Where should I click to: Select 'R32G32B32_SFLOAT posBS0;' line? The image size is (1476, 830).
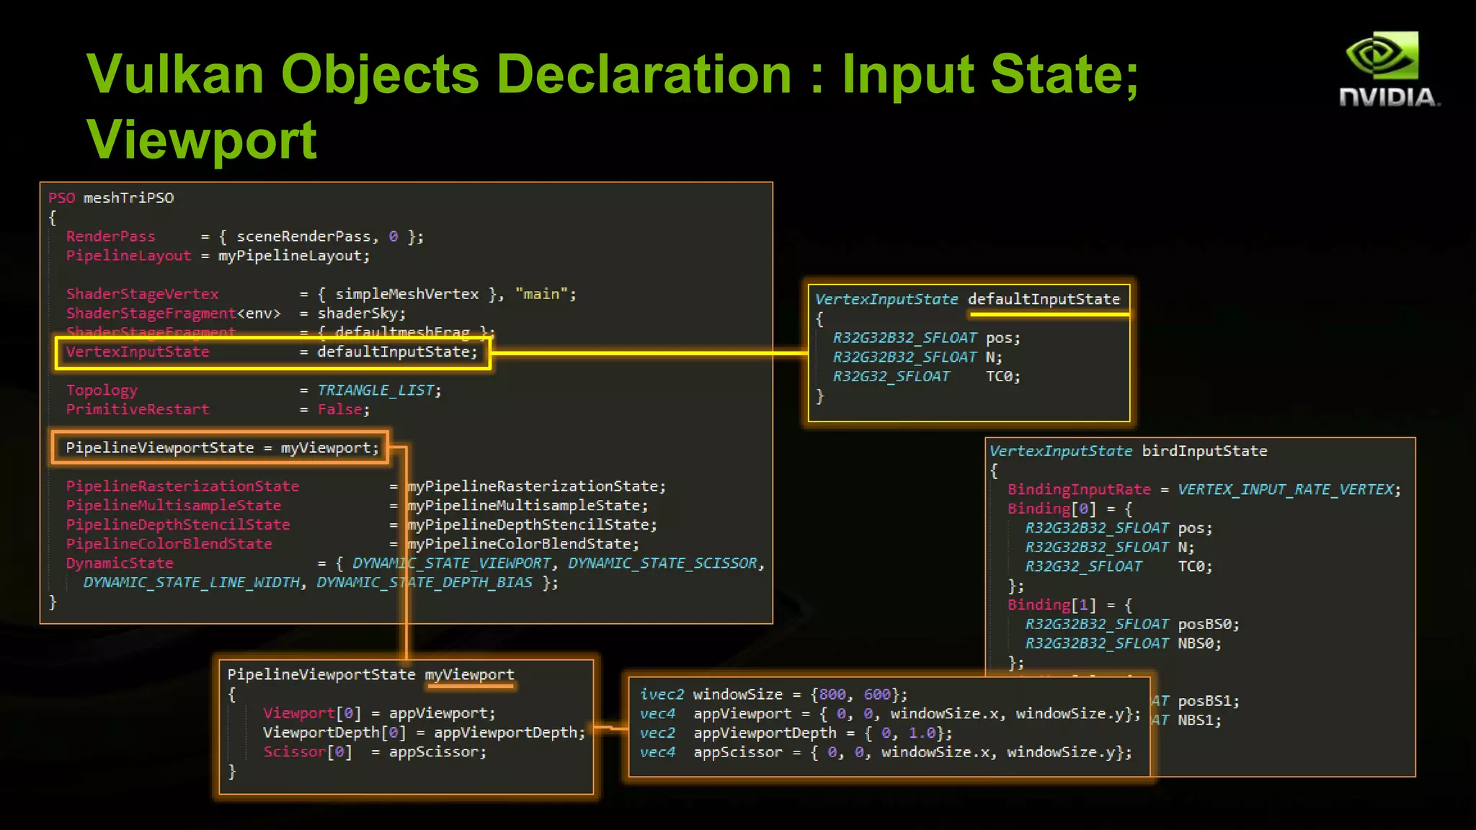(1132, 624)
